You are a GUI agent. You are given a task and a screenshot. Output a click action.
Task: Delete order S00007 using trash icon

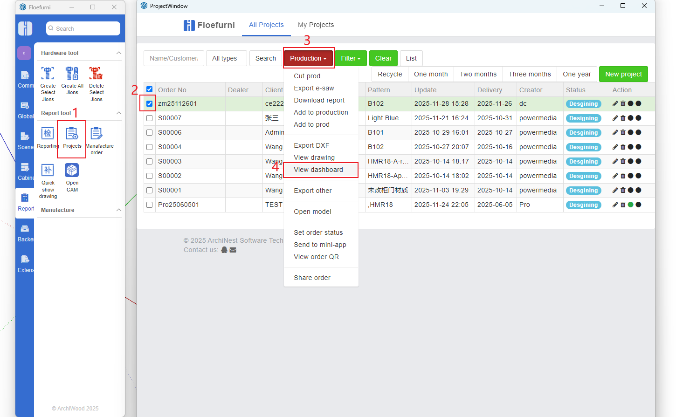tap(623, 118)
